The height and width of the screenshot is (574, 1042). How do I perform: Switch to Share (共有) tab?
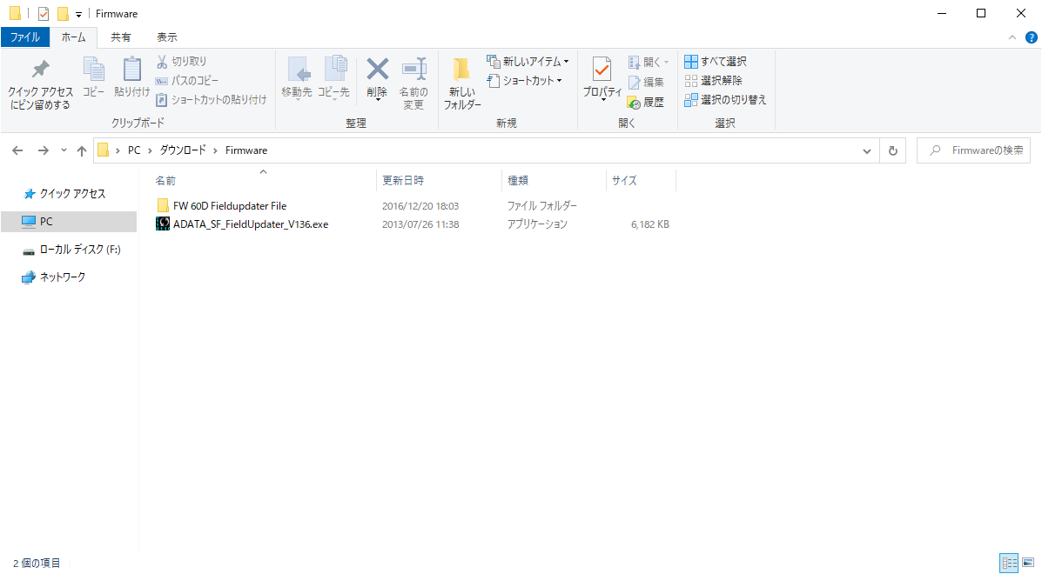[x=120, y=37]
